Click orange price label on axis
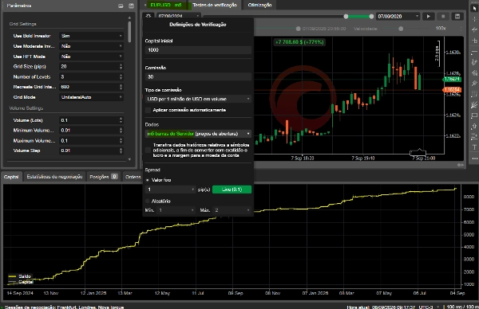479x309 pixels. pyautogui.click(x=452, y=89)
